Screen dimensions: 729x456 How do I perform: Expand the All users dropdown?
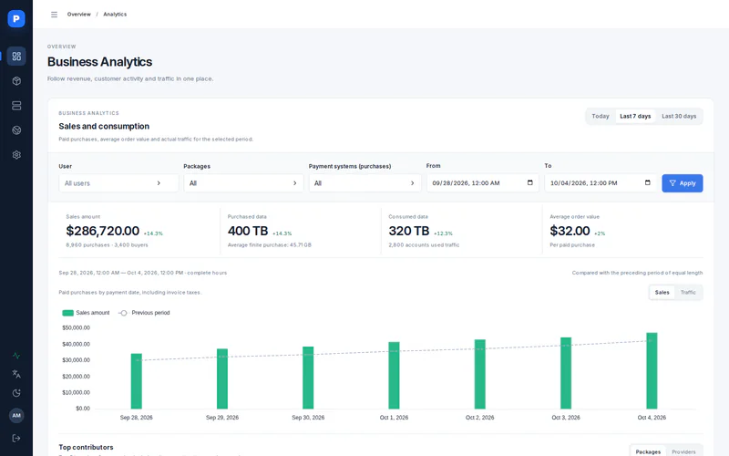[118, 183]
